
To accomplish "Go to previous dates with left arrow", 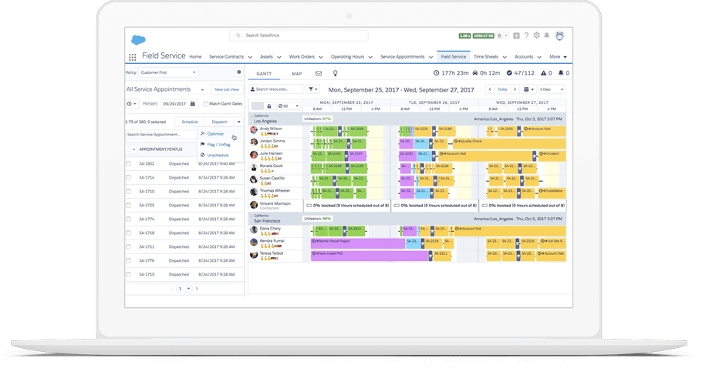I will [490, 89].
